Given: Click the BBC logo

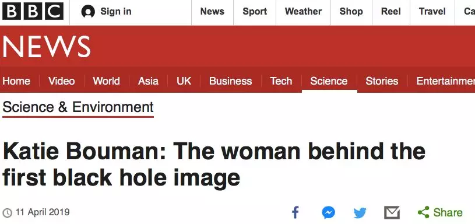Looking at the screenshot, I should [x=33, y=11].
